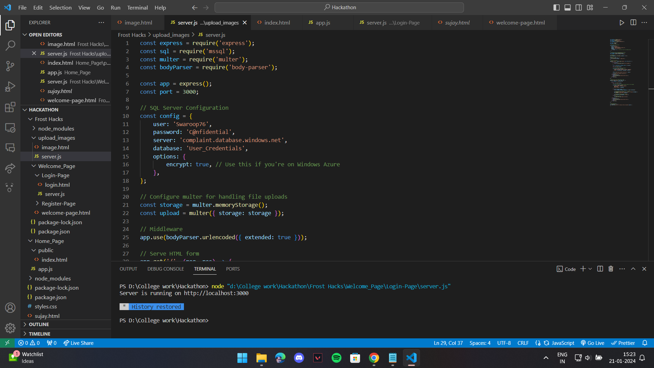
Task: Open Run and Debug view
Action: (10, 87)
